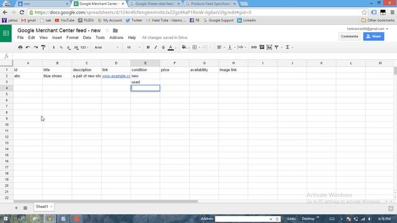Select the 'used' cell
Screen dimensions: 397x223
pyautogui.click(x=145, y=82)
